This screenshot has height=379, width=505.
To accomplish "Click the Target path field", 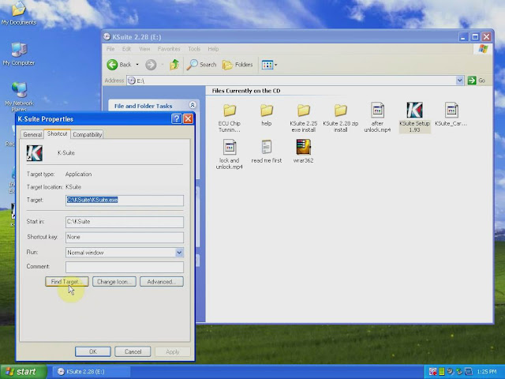I will (125, 200).
